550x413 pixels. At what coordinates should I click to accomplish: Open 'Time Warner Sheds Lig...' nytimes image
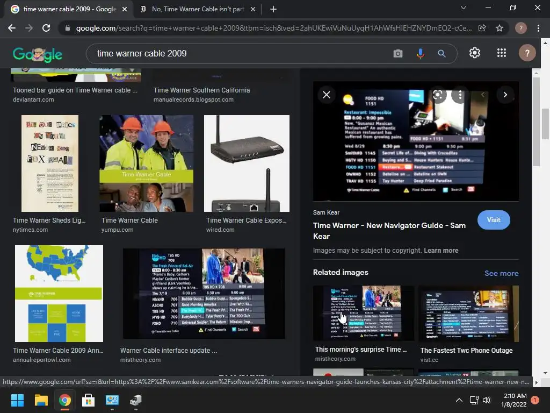tap(50, 163)
